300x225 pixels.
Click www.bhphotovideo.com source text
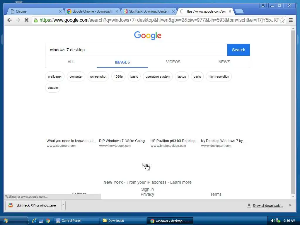click(168, 146)
